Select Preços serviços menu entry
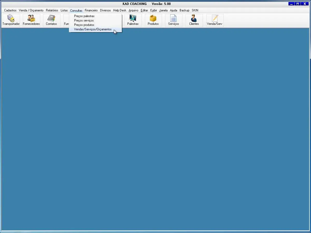 point(84,20)
